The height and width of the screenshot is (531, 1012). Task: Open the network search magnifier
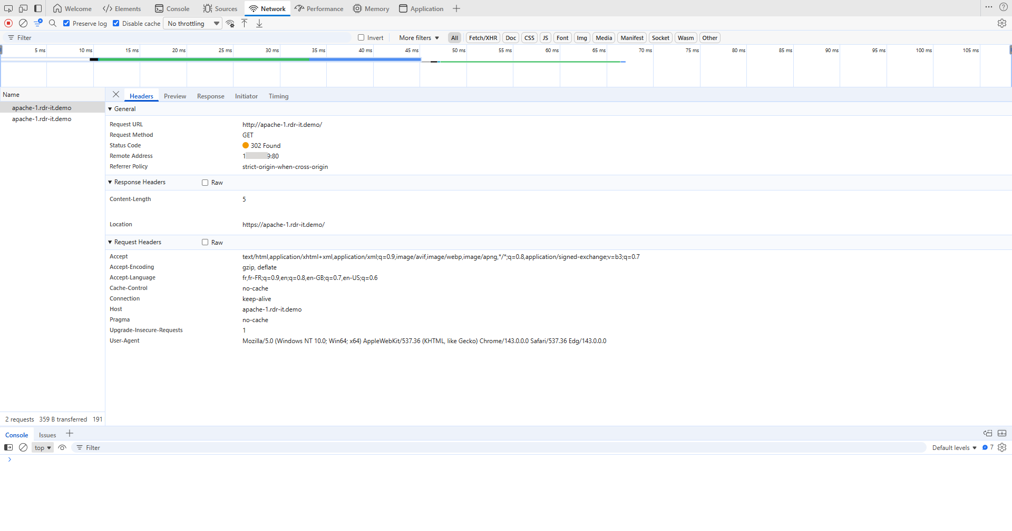point(53,23)
